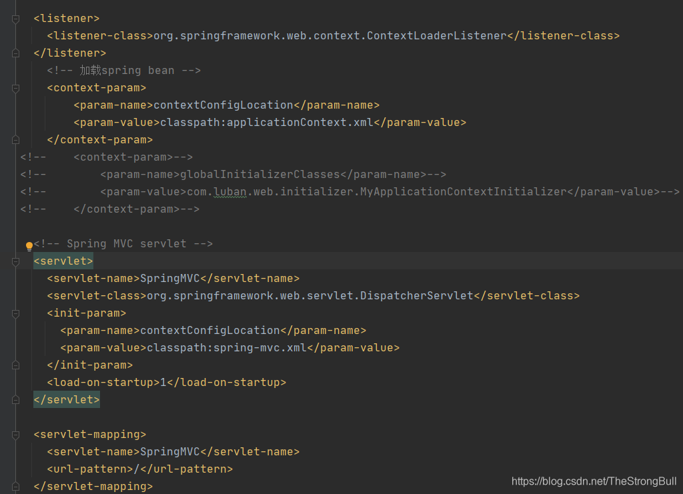
Task: Click the highlighted opening <servlet> tag
Action: tap(63, 261)
